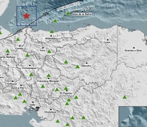Image resolution: width=147 pixels, height=127 pixels.
Task: Click the Islas de la Bahía label
Action: [x=82, y=14]
